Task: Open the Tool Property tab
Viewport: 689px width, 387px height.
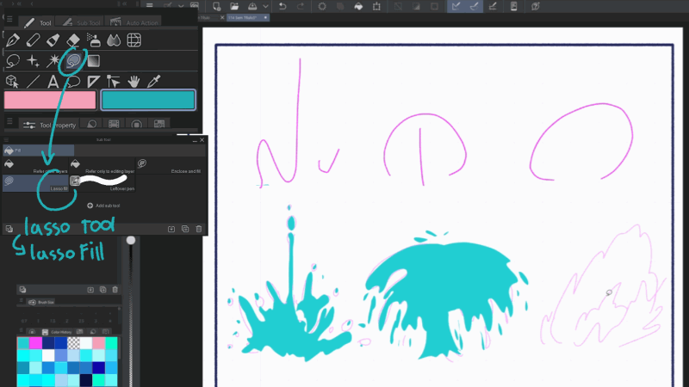Action: click(49, 125)
